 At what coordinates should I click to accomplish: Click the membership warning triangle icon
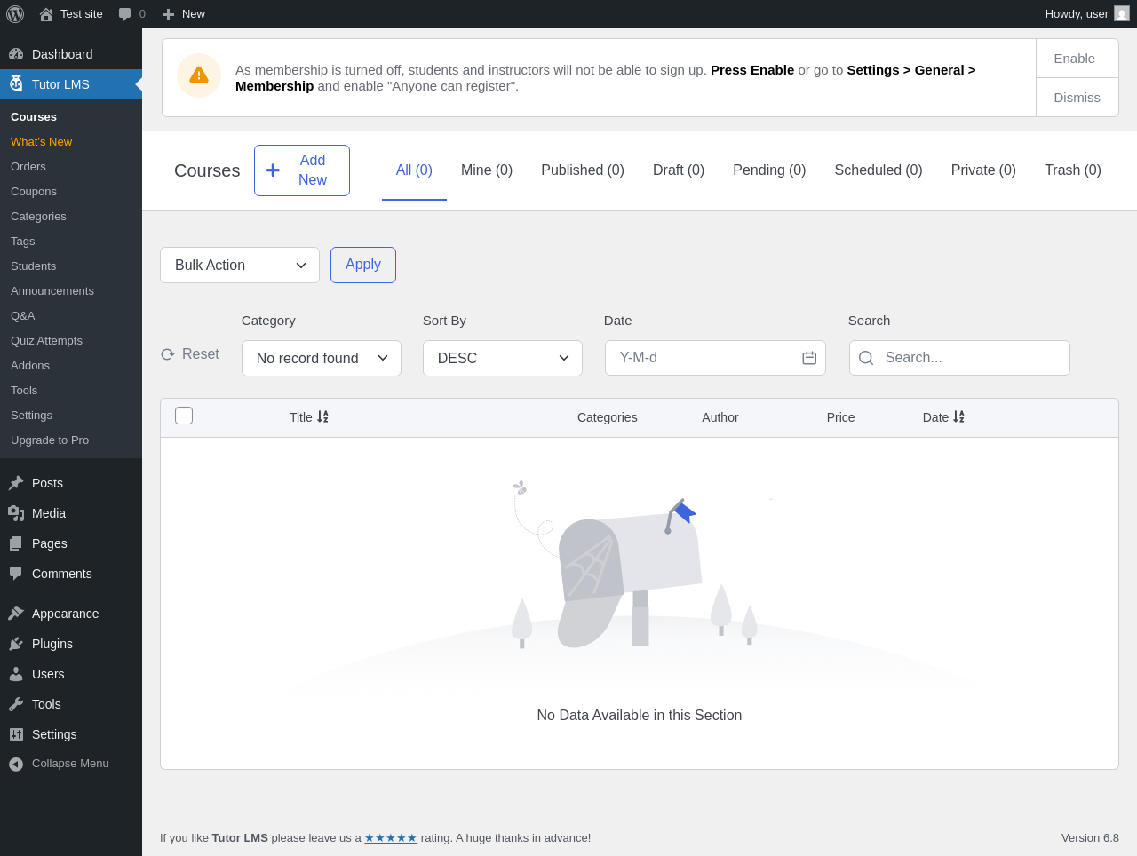pos(199,75)
